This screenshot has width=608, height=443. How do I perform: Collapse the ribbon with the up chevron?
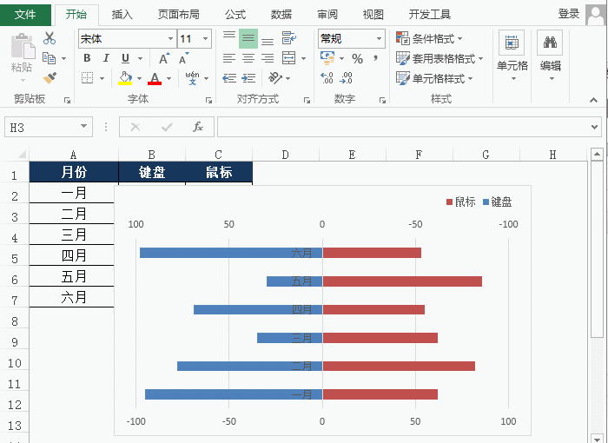pyautogui.click(x=593, y=100)
